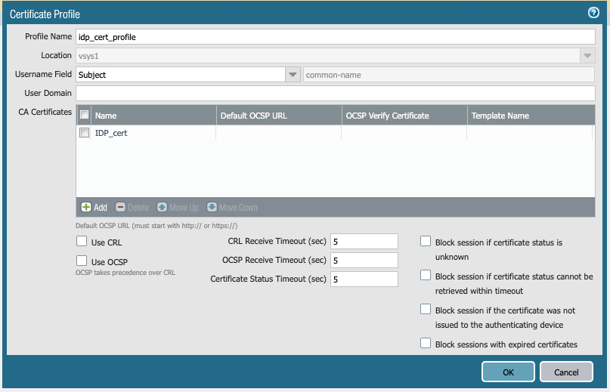Image resolution: width=610 pixels, height=392 pixels.
Task: Click the Move Down arrow icon
Action: click(212, 207)
